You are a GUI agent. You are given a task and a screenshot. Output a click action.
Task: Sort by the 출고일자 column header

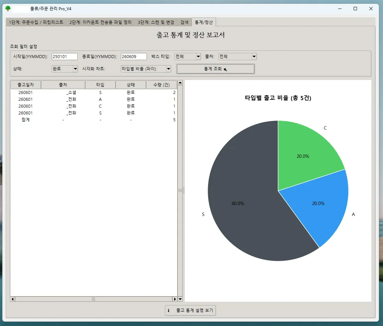[x=26, y=85]
